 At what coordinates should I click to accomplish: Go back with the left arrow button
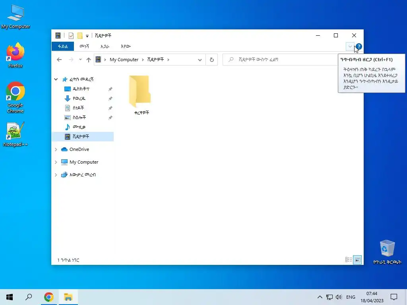(59, 60)
